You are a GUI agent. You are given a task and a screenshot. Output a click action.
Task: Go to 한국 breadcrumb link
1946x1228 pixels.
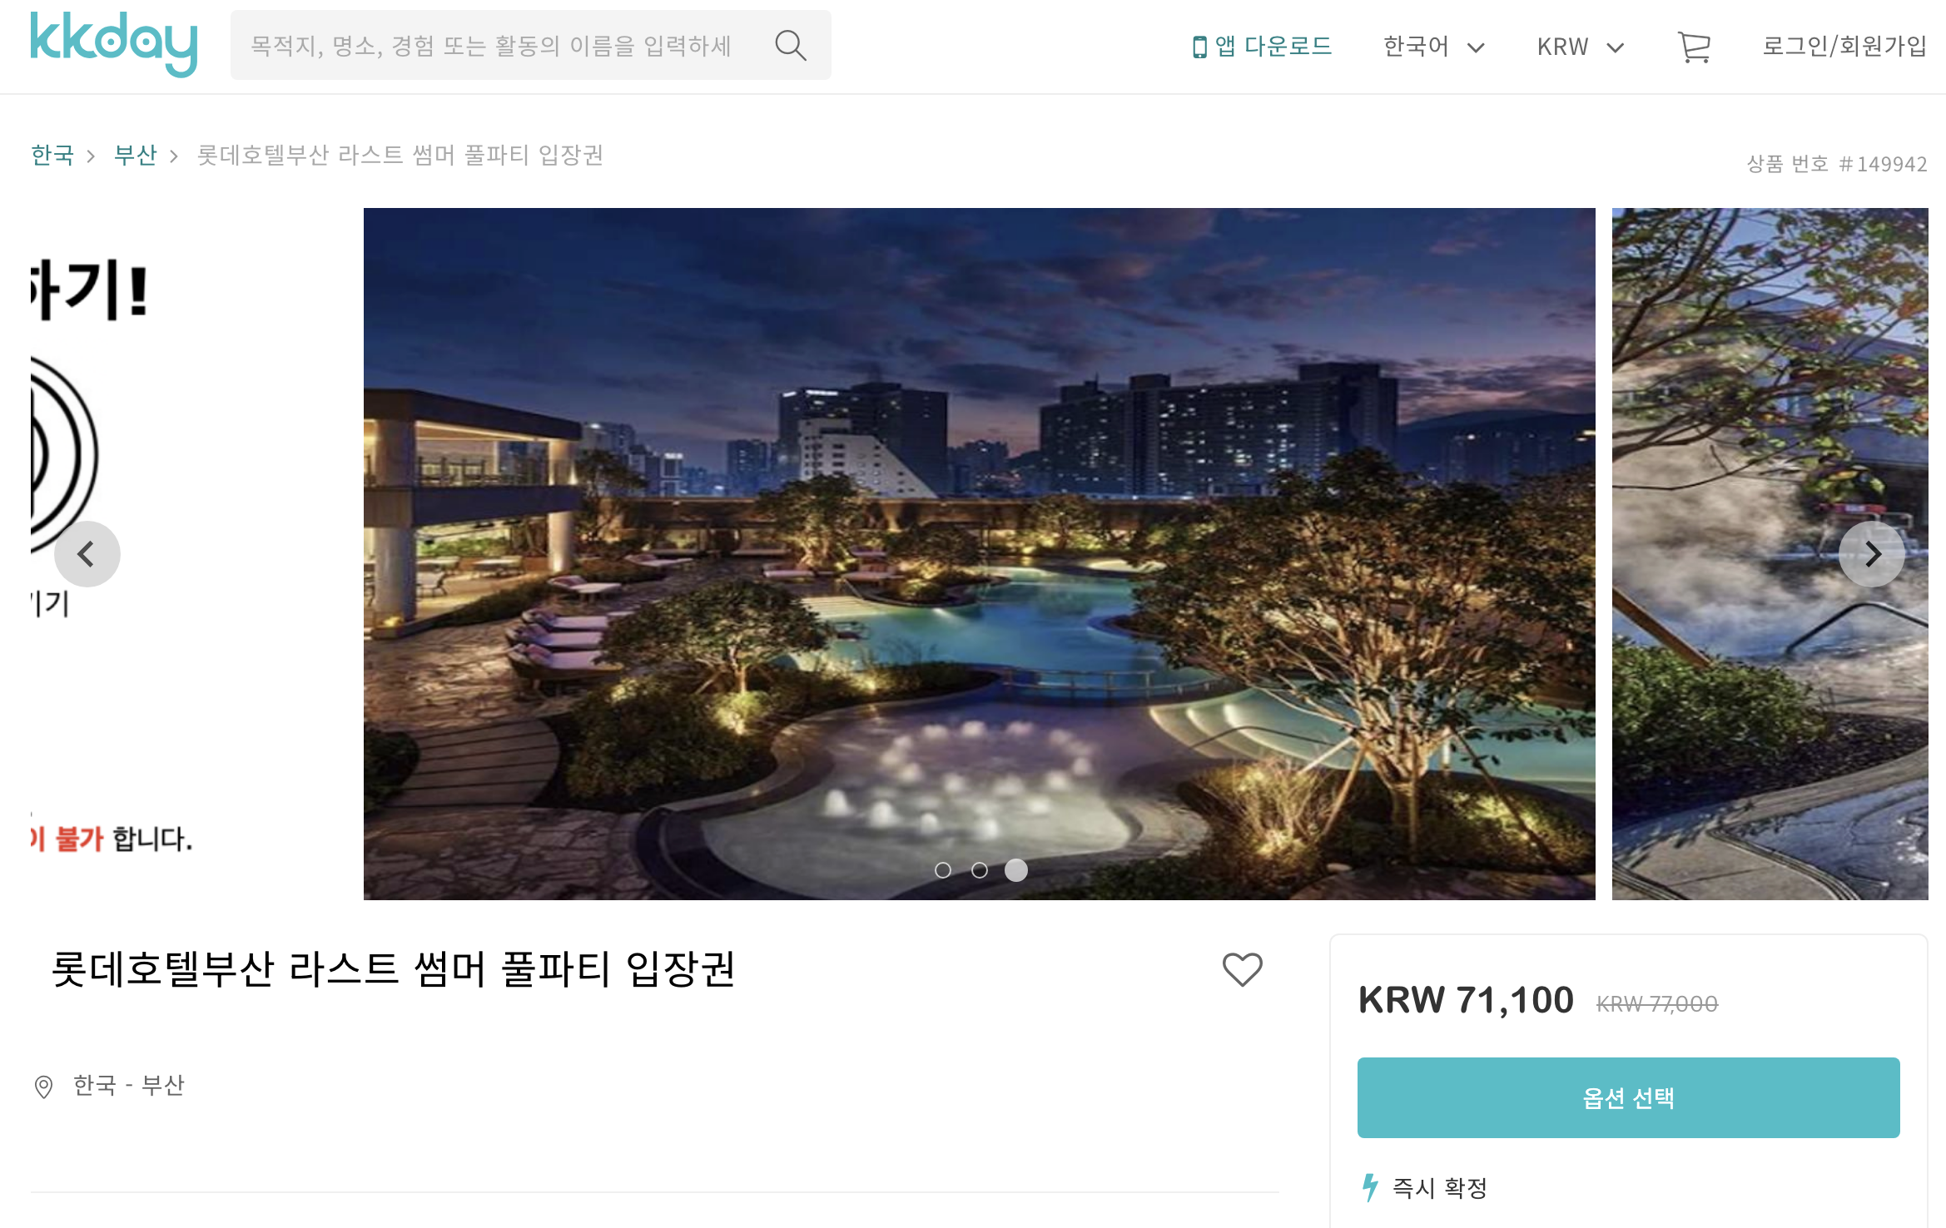[52, 155]
